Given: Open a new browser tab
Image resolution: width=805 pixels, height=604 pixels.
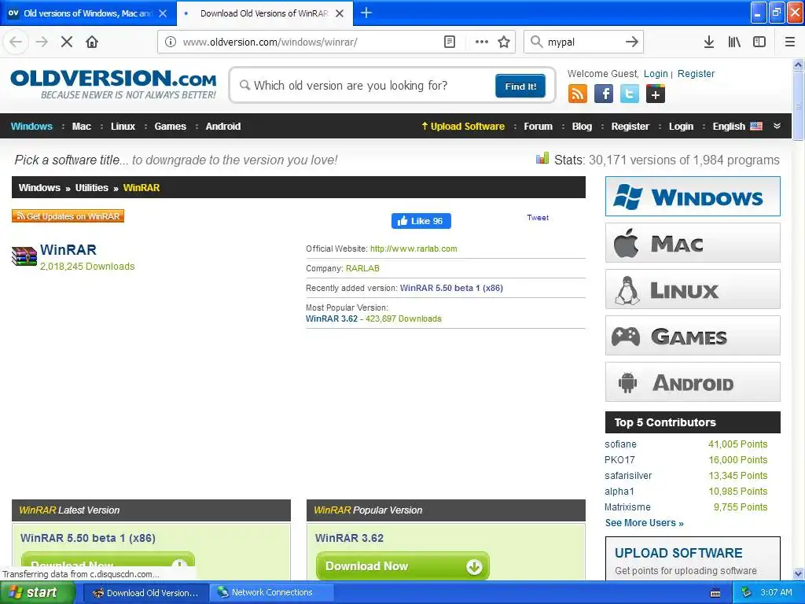Looking at the screenshot, I should (x=366, y=13).
